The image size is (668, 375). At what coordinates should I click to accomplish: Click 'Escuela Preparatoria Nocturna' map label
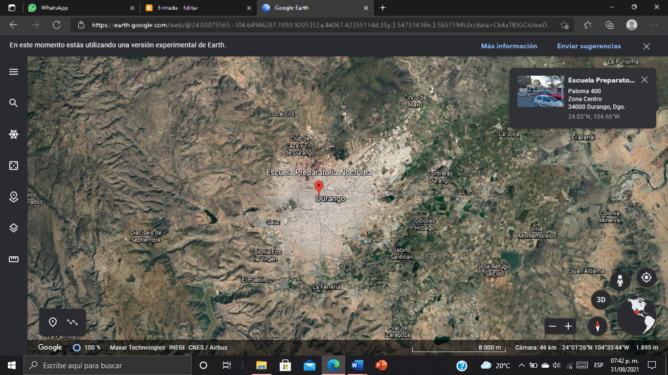319,172
